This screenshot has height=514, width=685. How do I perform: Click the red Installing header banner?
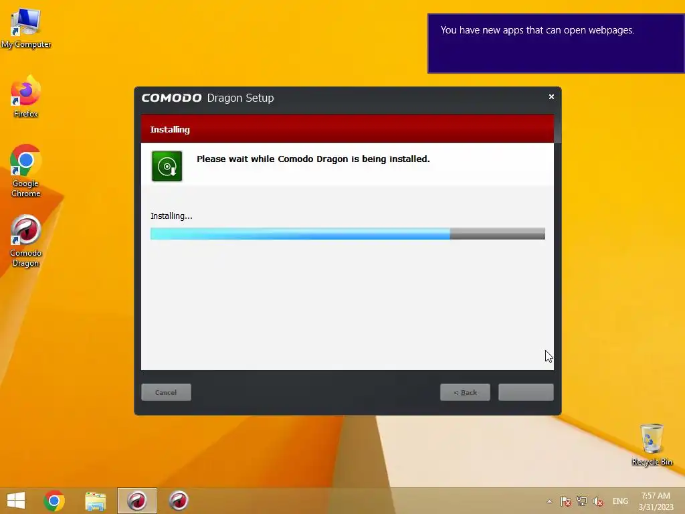tap(347, 129)
